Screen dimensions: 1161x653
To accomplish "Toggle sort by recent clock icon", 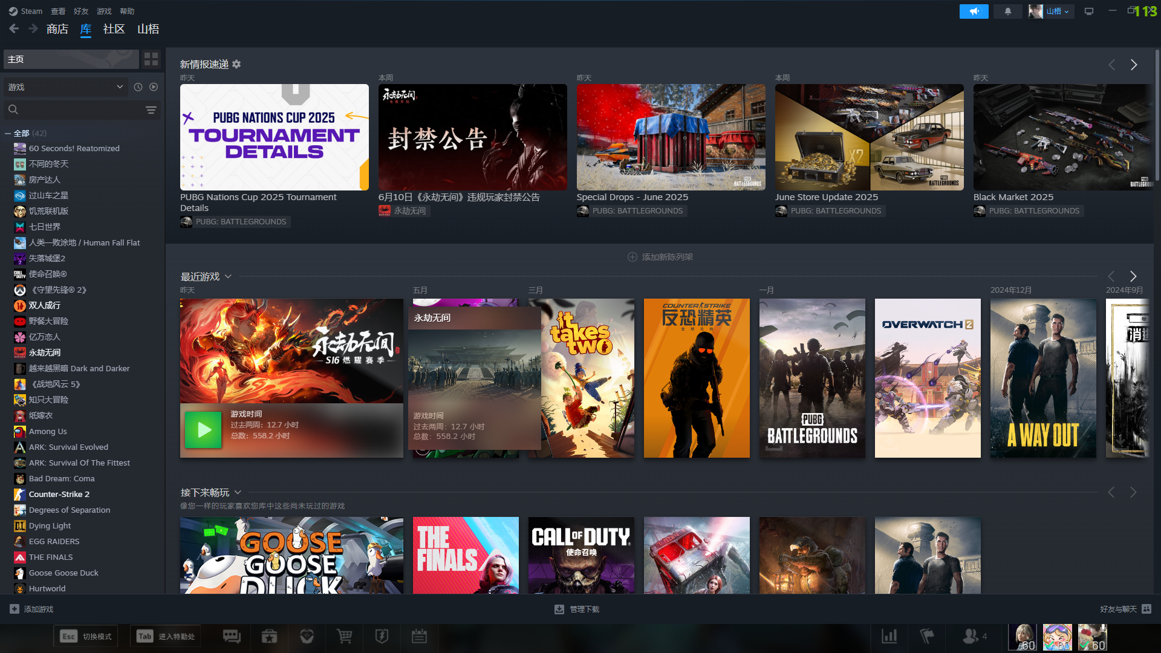I will (x=138, y=87).
